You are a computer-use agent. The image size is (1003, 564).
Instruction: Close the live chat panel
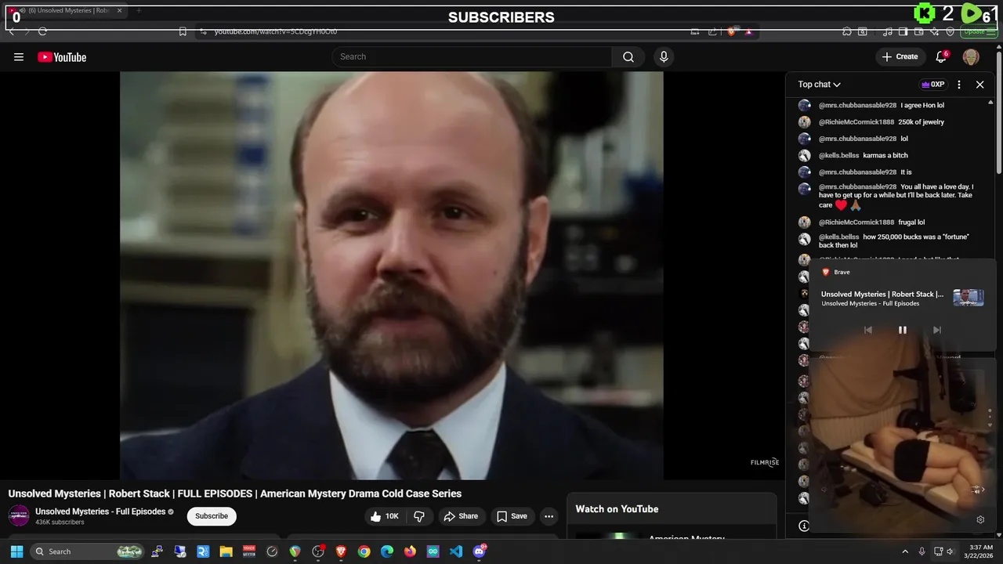pos(979,85)
